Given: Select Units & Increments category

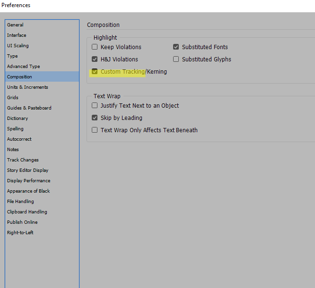Looking at the screenshot, I should [x=27, y=87].
